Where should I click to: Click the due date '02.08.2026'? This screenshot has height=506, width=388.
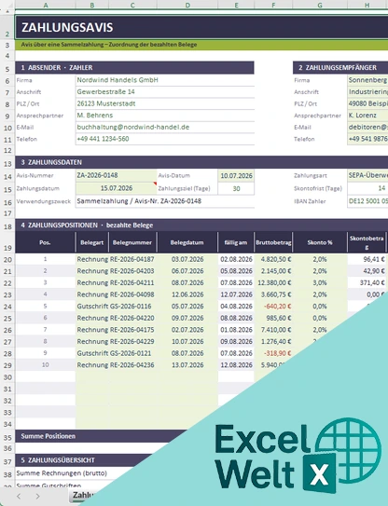(236, 259)
